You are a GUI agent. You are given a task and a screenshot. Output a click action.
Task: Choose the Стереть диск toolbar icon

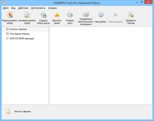(x=70, y=15)
